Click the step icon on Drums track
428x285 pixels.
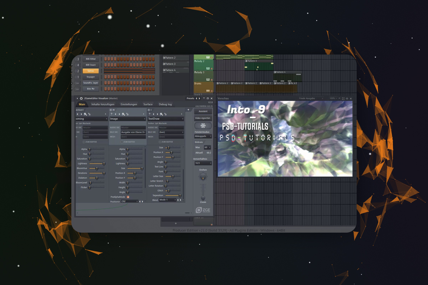(208, 90)
